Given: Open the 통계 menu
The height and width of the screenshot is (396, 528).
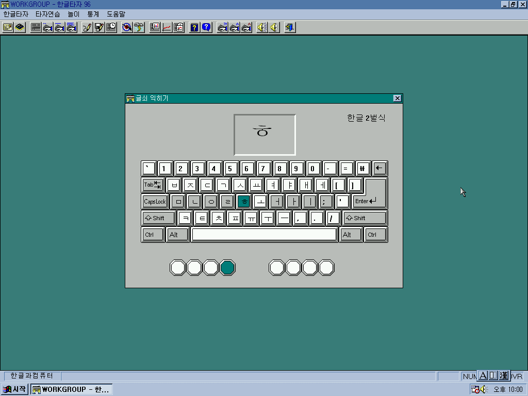Looking at the screenshot, I should (x=93, y=14).
